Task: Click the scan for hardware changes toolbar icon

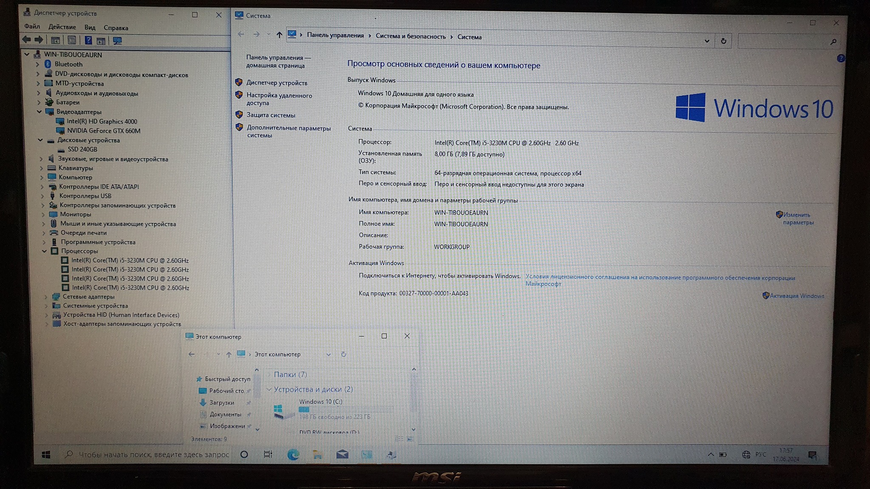Action: pos(117,41)
